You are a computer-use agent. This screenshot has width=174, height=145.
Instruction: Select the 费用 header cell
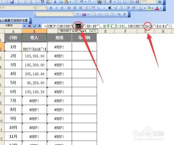coord(60,38)
